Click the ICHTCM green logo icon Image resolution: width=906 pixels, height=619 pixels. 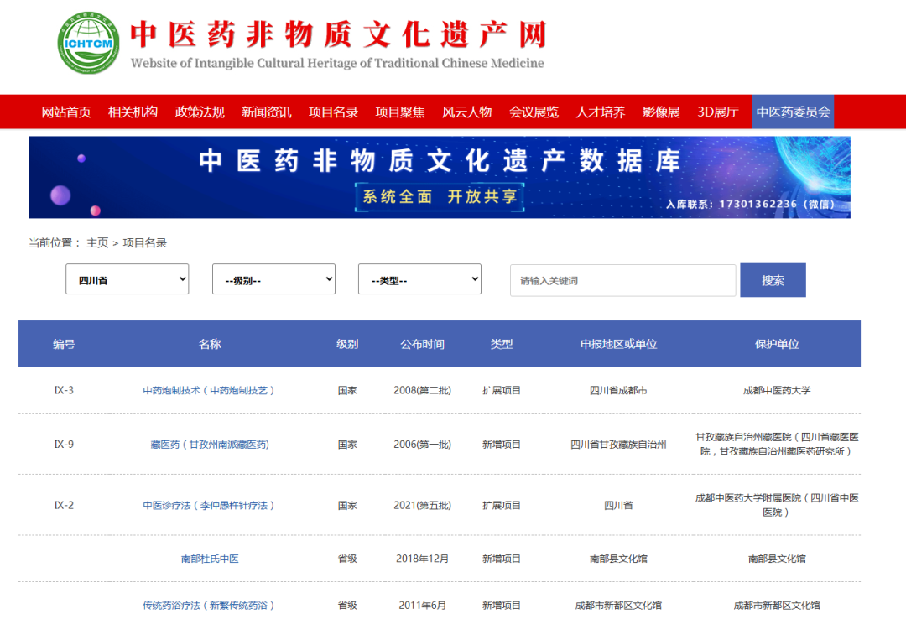[x=89, y=43]
